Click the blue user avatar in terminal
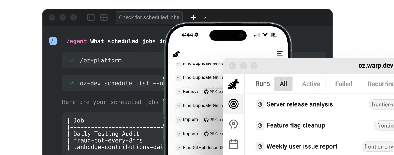This screenshot has width=394, height=155. point(53,41)
